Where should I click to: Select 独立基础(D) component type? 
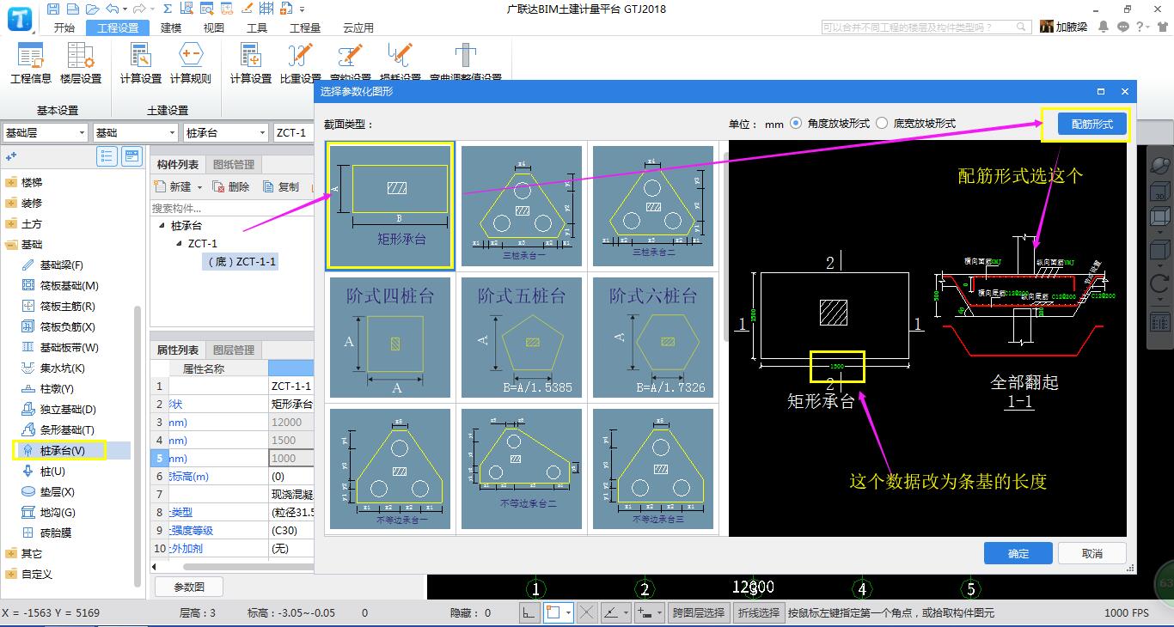click(68, 410)
